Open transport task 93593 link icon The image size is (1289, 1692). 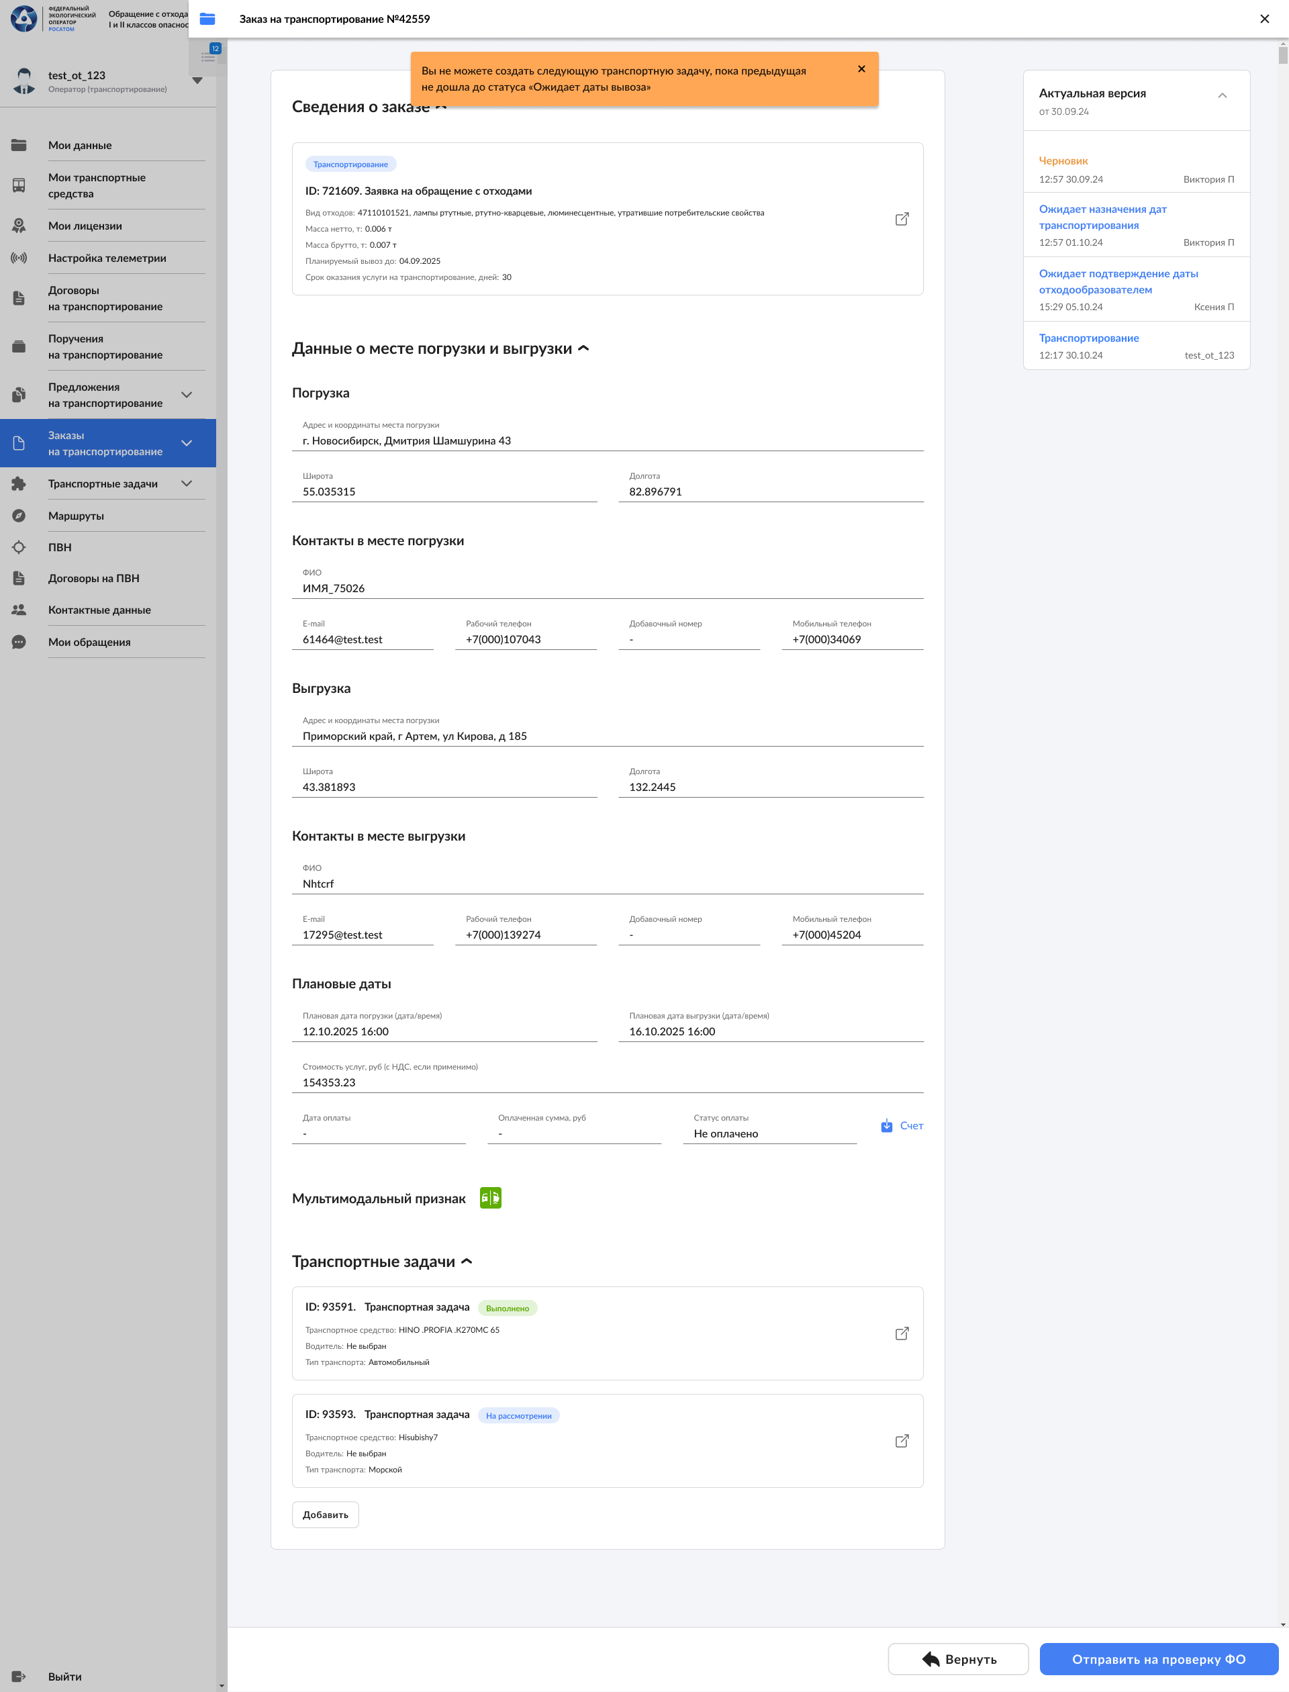[902, 1441]
